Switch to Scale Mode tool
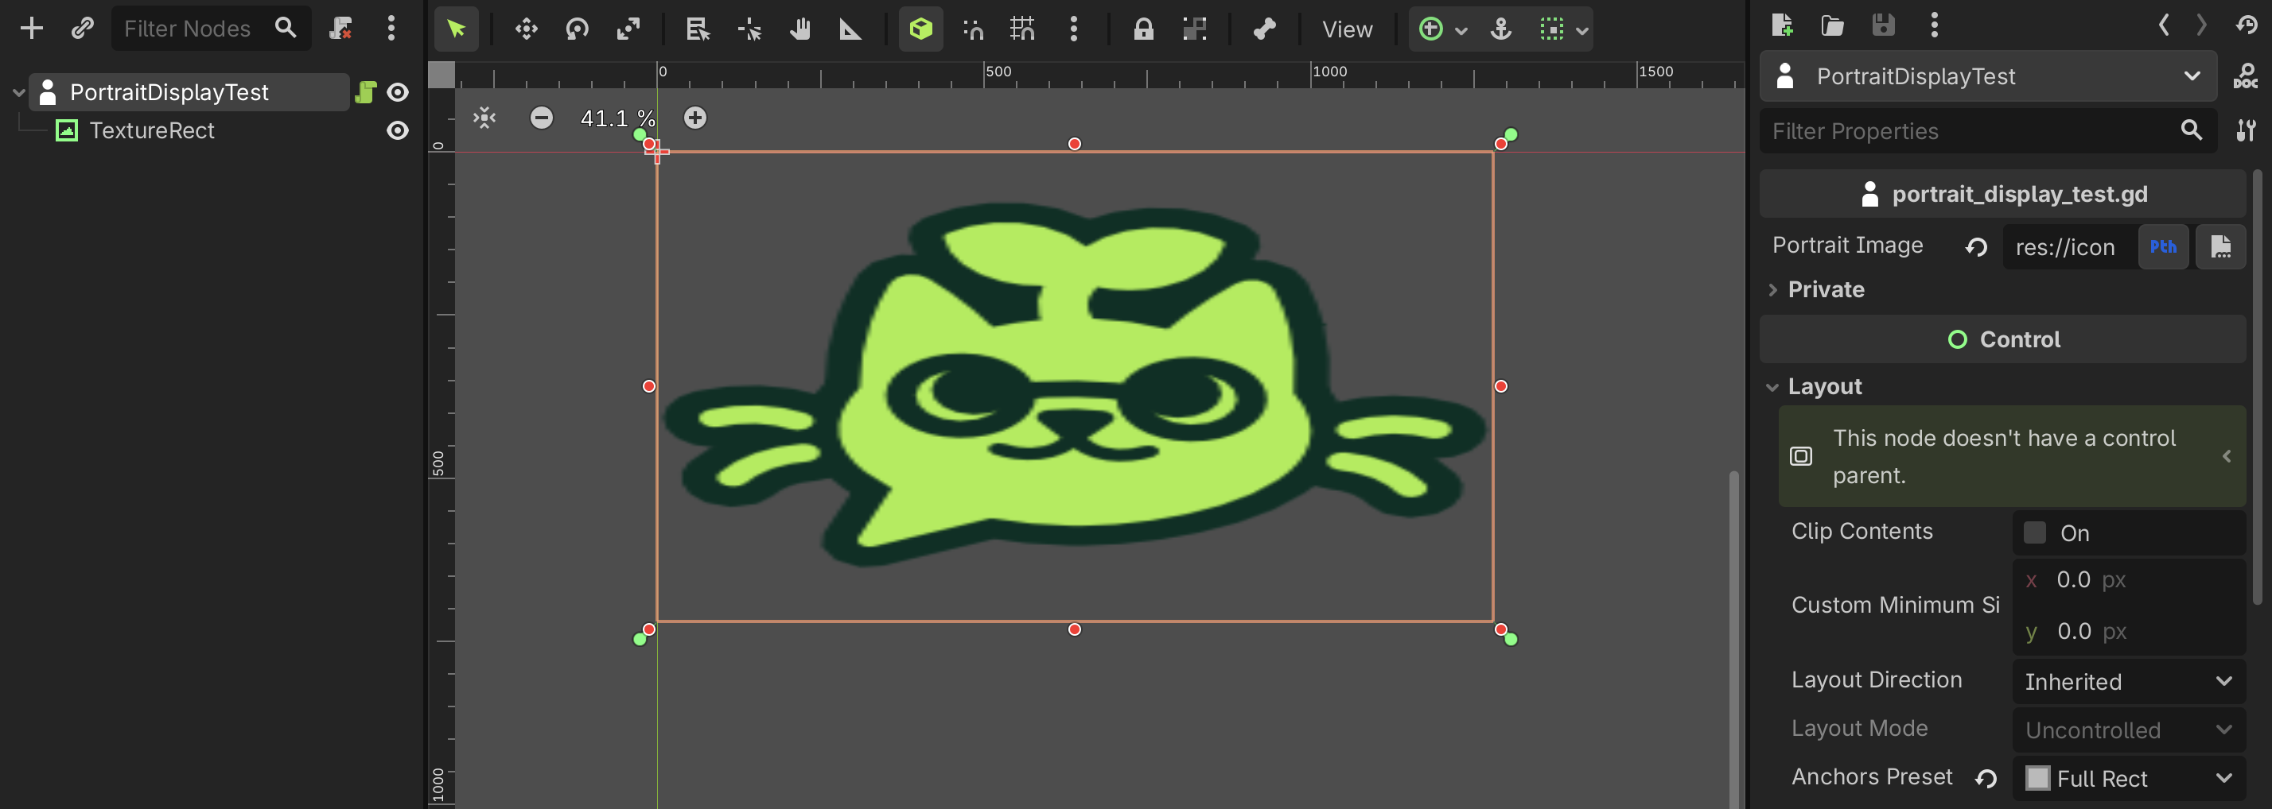2272x809 pixels. click(628, 29)
